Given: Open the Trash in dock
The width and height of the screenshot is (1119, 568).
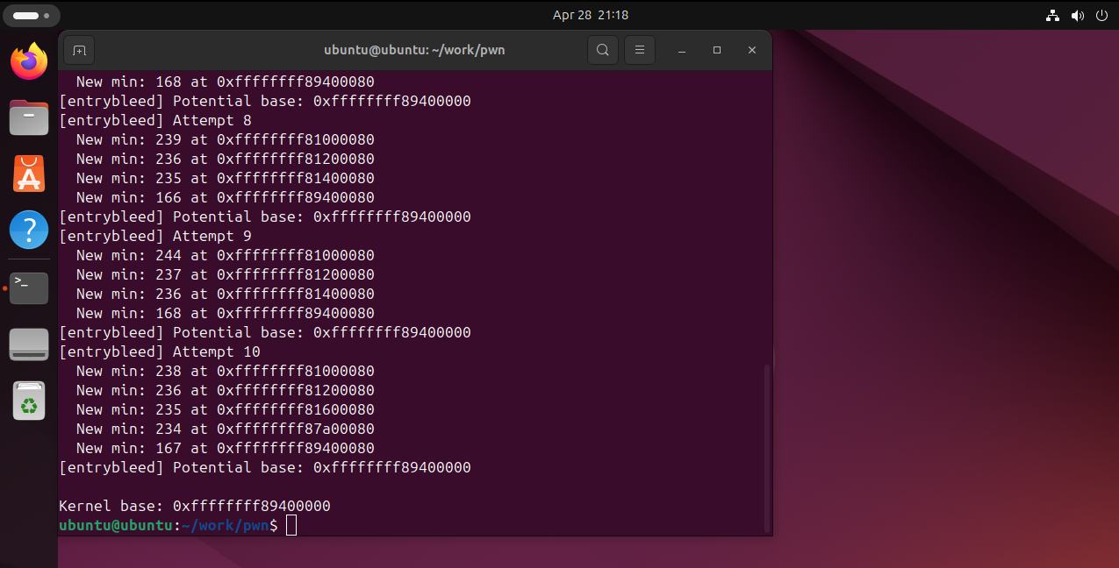Looking at the screenshot, I should coord(29,401).
